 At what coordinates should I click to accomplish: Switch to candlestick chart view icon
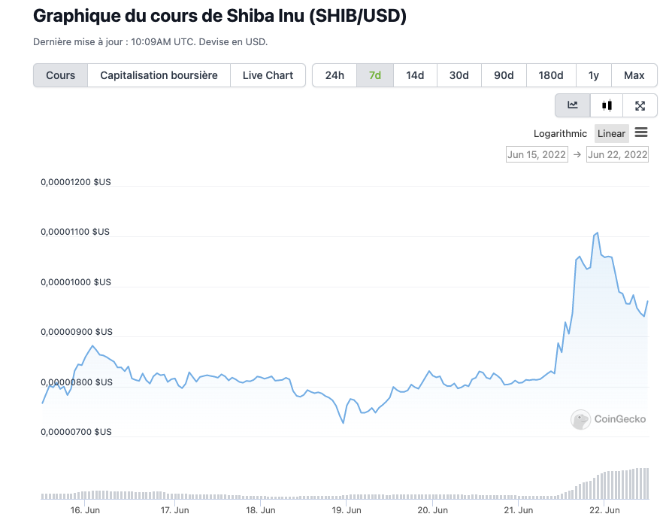coord(607,105)
